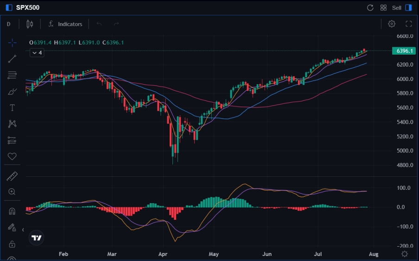
Task: Click the open value O6391.4
Action: pyautogui.click(x=40, y=43)
